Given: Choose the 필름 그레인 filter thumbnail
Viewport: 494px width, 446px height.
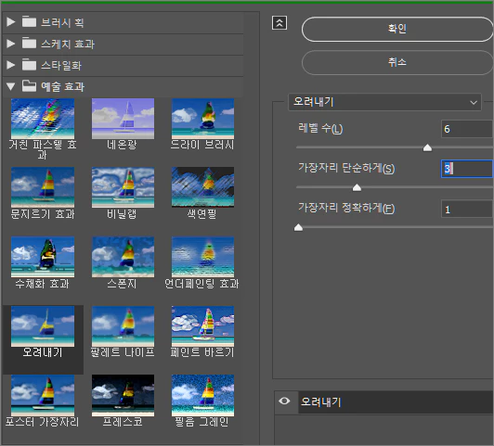Looking at the screenshot, I should [202, 395].
